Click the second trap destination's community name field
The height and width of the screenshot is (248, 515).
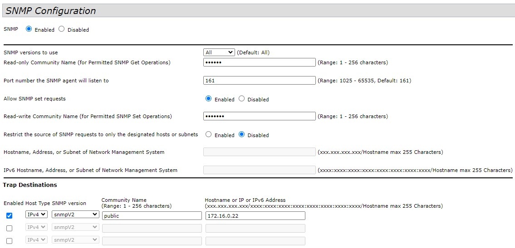click(152, 229)
